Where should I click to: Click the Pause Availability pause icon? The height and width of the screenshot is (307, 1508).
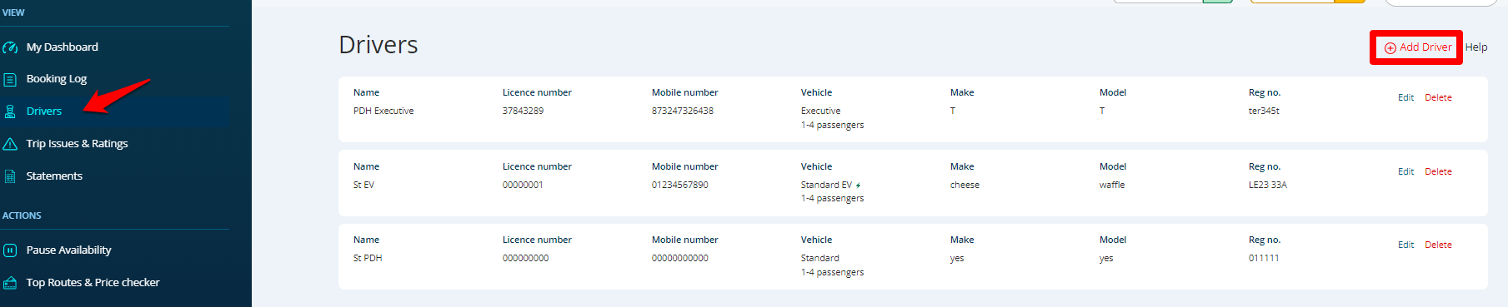point(10,250)
